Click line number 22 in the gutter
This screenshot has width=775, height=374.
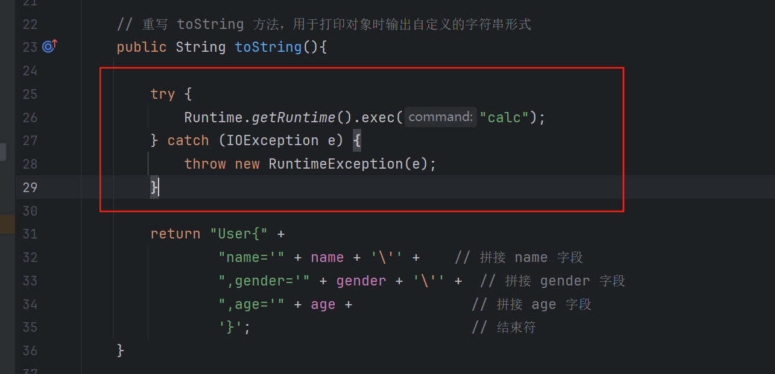(x=30, y=24)
